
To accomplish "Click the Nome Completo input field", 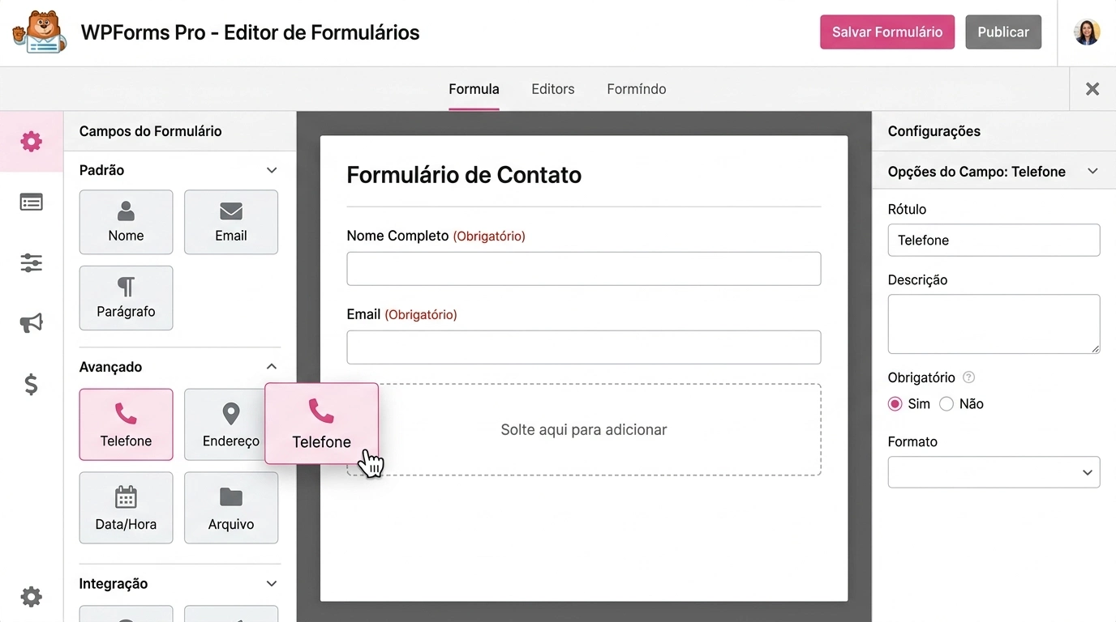I will (x=584, y=269).
